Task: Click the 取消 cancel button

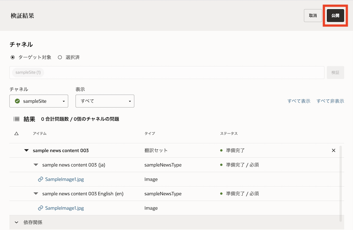Action: coord(313,15)
